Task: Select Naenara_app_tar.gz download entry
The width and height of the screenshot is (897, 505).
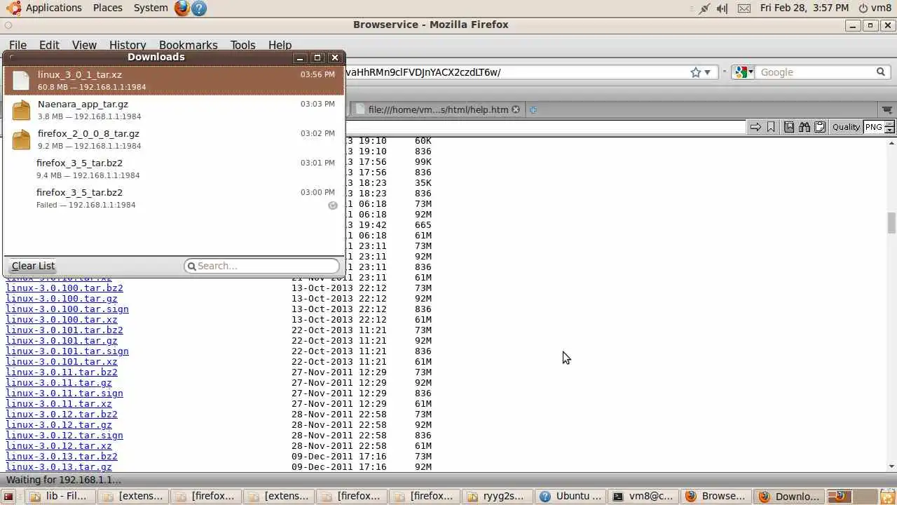Action: click(x=174, y=110)
